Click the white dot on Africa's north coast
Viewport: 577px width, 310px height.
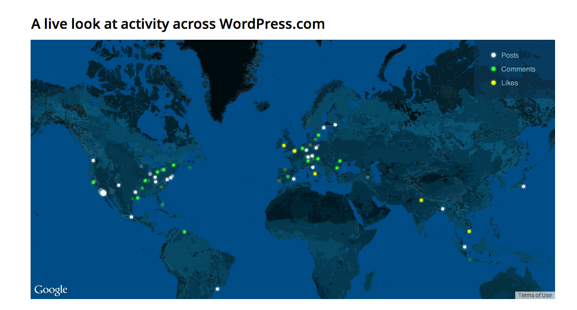tap(293, 179)
